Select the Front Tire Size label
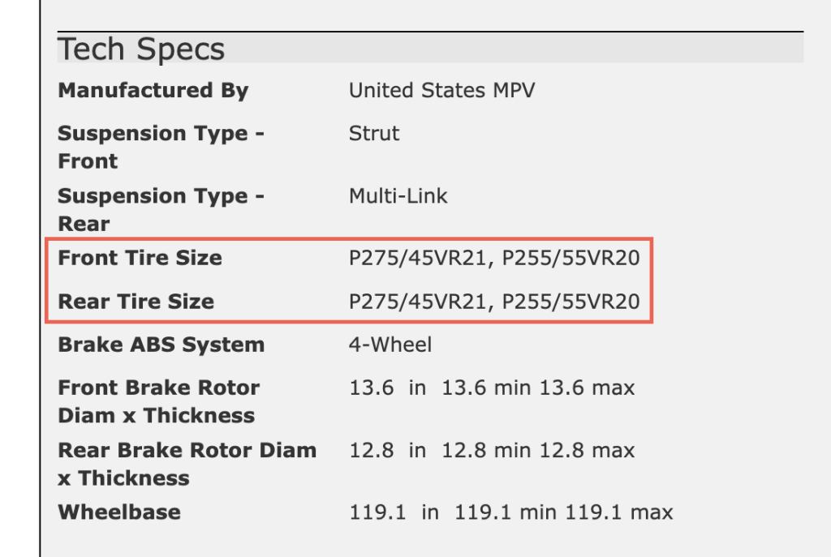 click(140, 258)
